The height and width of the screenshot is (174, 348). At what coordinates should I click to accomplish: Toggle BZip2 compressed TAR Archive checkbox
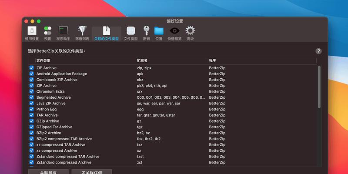tap(31, 139)
